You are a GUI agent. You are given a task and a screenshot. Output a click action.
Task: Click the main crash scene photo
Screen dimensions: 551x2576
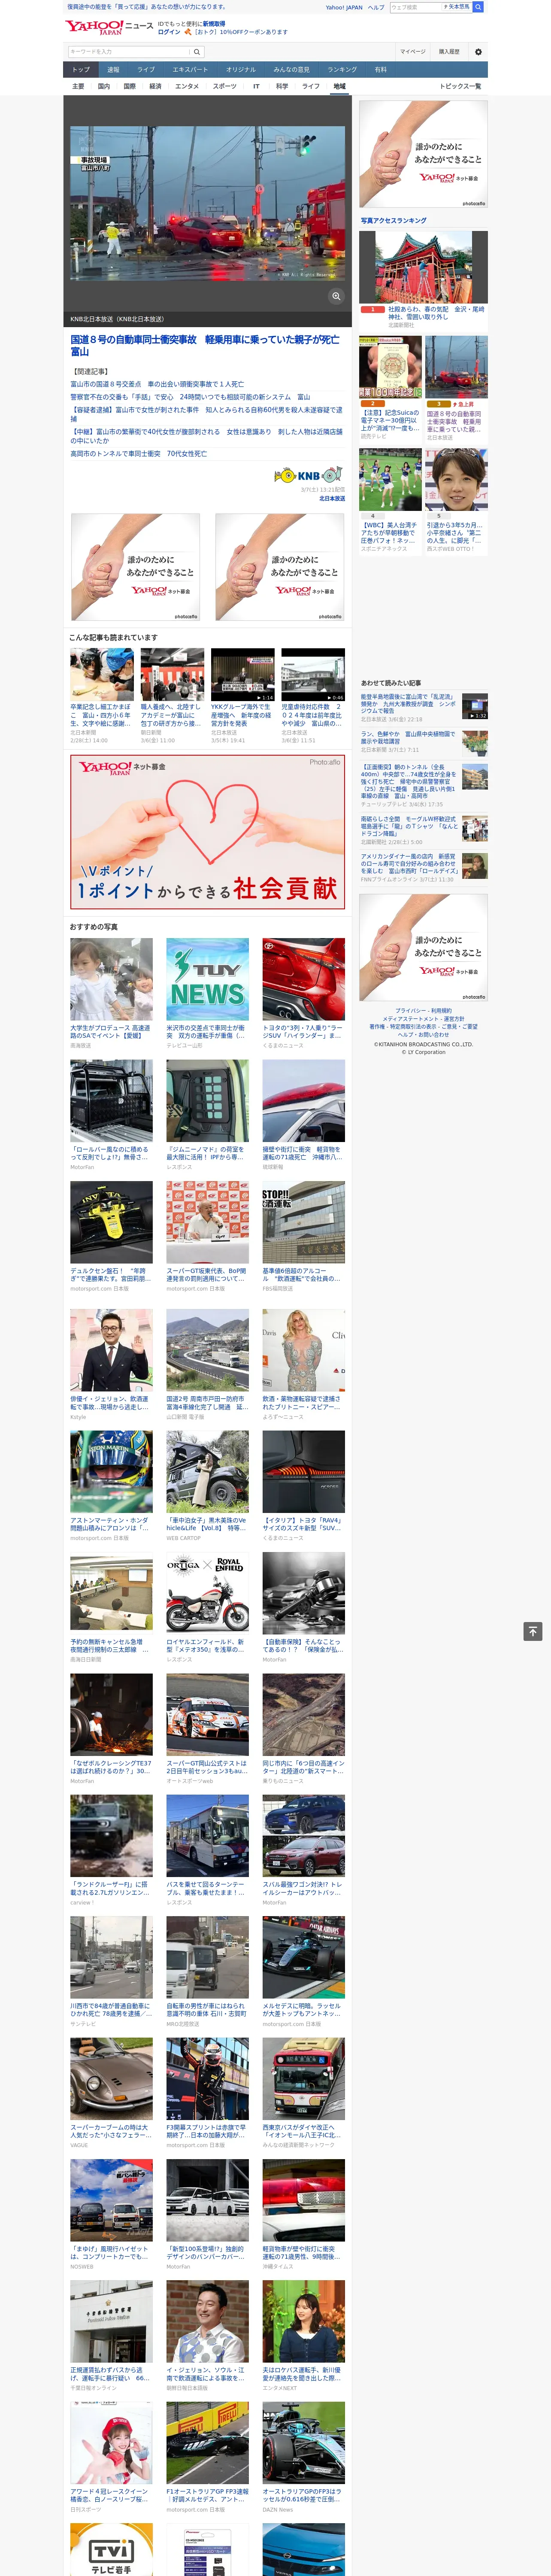(x=207, y=204)
